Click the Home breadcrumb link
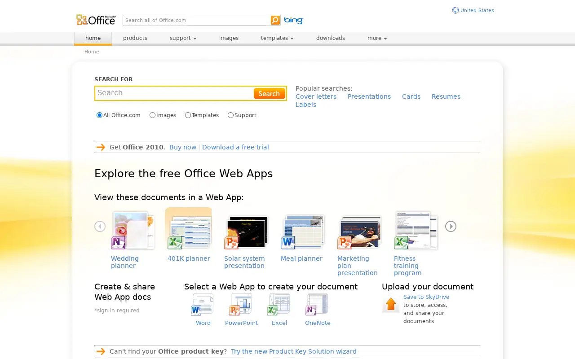 (92, 52)
